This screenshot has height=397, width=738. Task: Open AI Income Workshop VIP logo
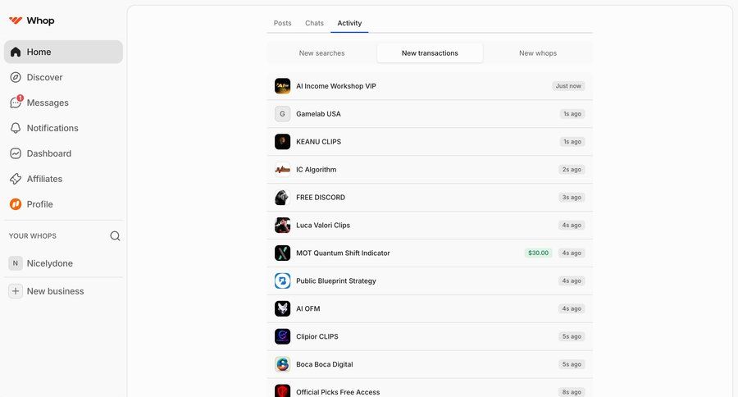pyautogui.click(x=282, y=86)
